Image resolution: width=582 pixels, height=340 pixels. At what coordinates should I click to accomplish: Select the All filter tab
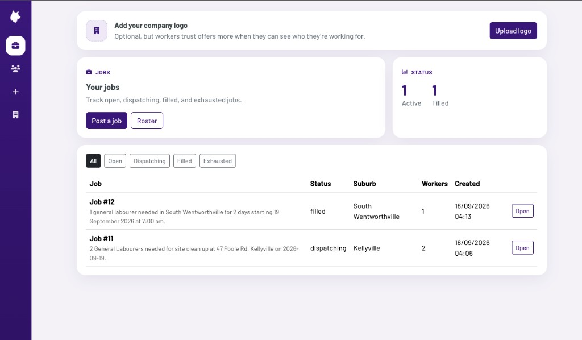click(93, 161)
